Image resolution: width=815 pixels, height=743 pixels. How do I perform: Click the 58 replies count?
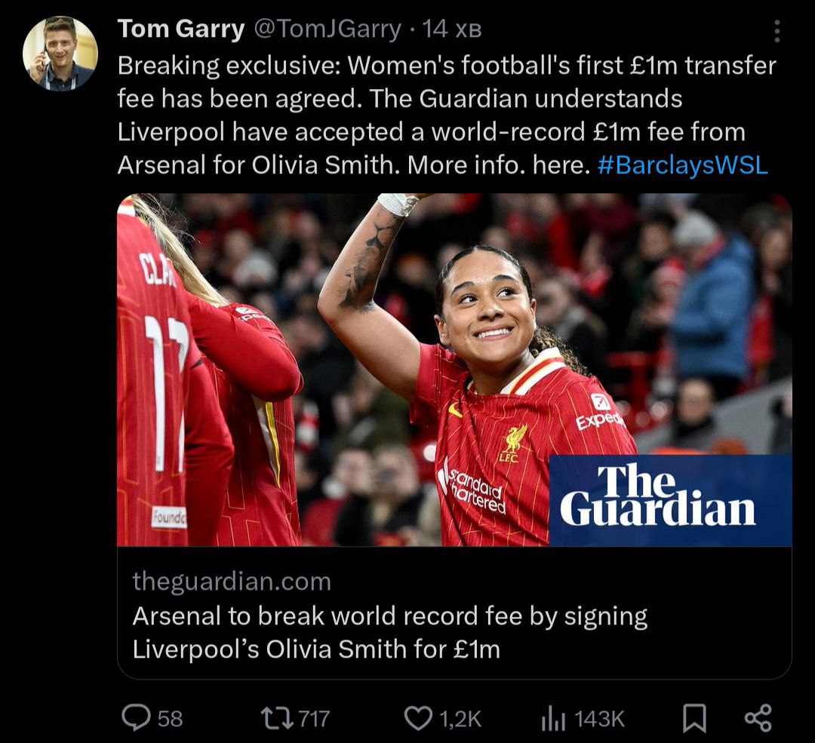tap(170, 719)
